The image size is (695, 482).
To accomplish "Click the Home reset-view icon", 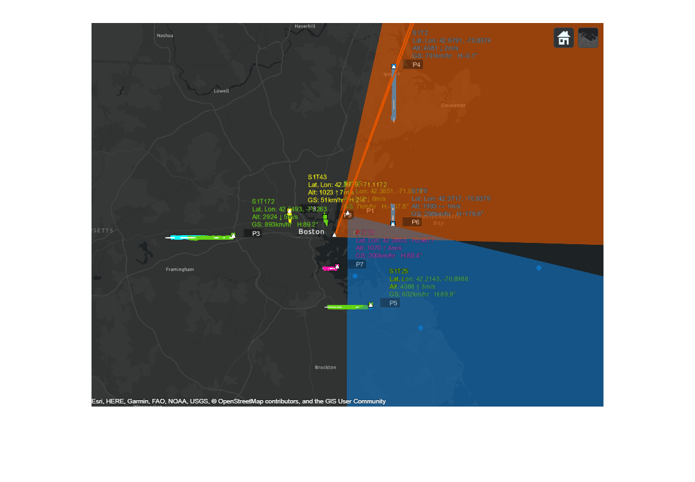I will tap(563, 38).
